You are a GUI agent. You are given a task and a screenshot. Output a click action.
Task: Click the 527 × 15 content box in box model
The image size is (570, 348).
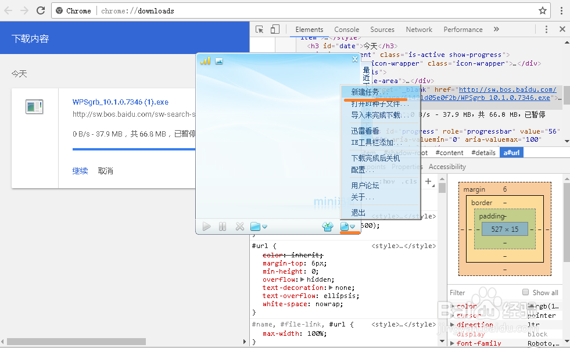click(x=504, y=229)
